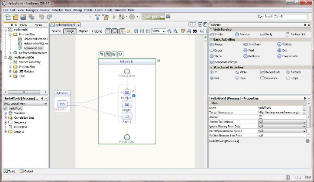
Task: Select helloWorld.bpel in the project tree
Action: pyautogui.click(x=34, y=48)
